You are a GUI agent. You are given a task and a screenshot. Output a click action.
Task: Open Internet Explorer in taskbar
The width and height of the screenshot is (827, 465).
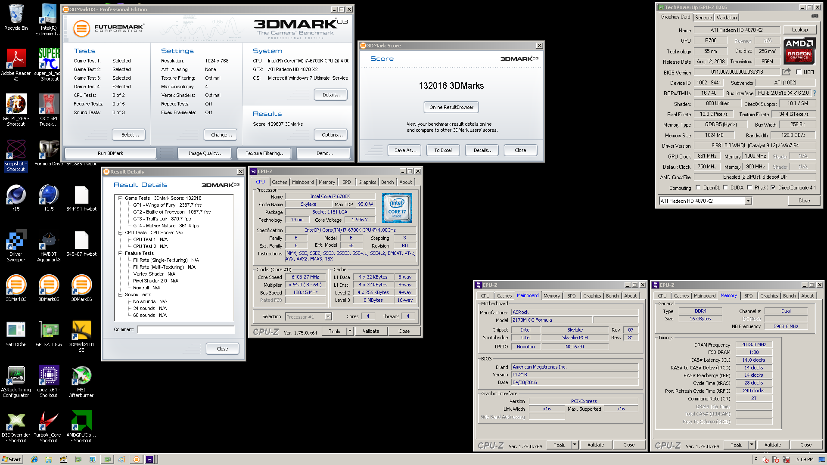[34, 459]
